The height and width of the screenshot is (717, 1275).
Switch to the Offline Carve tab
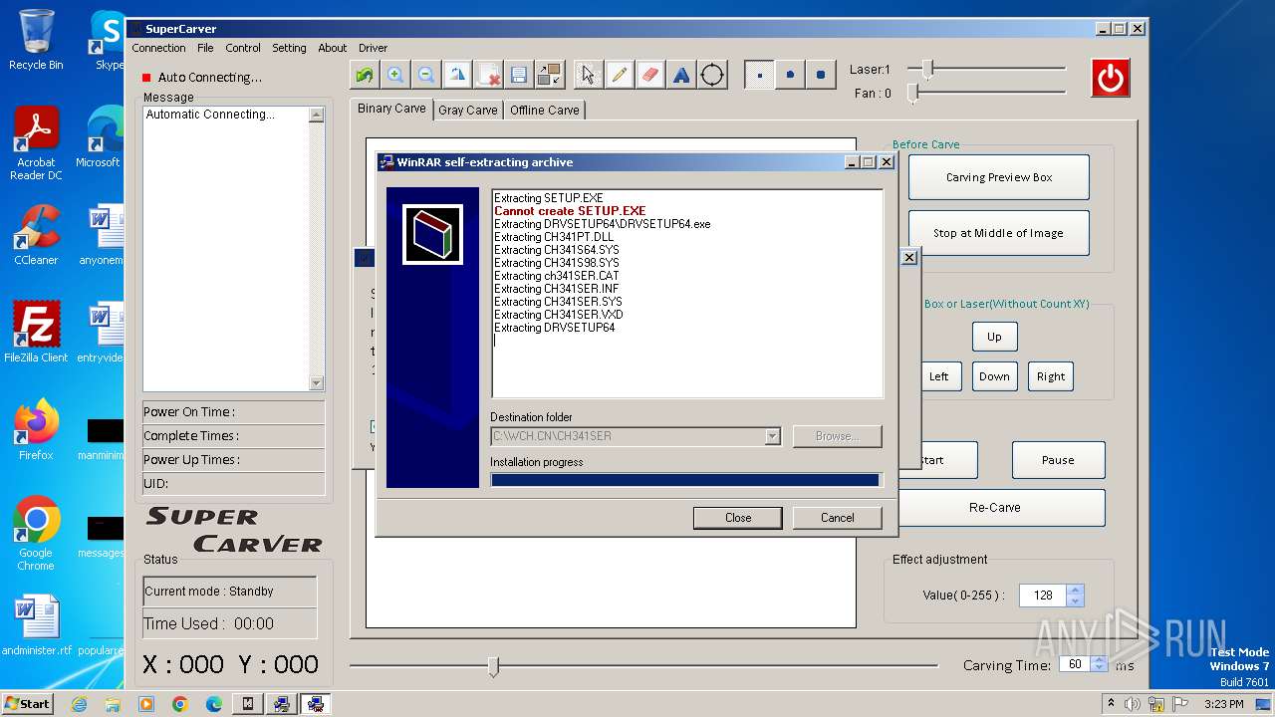(x=544, y=111)
